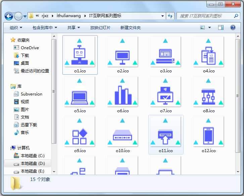This screenshot has height=196, width=244.
Task: Click navigation pane scrollbar down arrow
Action: click(54, 172)
